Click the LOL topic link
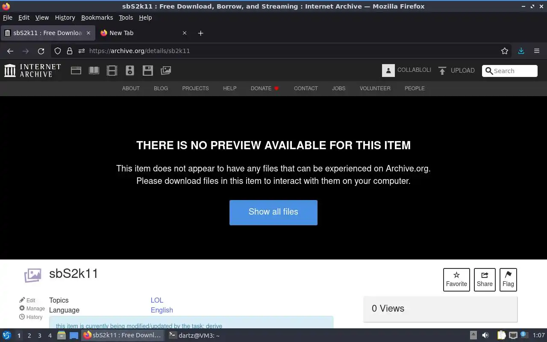Screen dimensions: 547x342 coord(157,300)
